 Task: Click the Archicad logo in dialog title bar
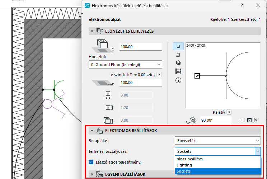[87, 6]
